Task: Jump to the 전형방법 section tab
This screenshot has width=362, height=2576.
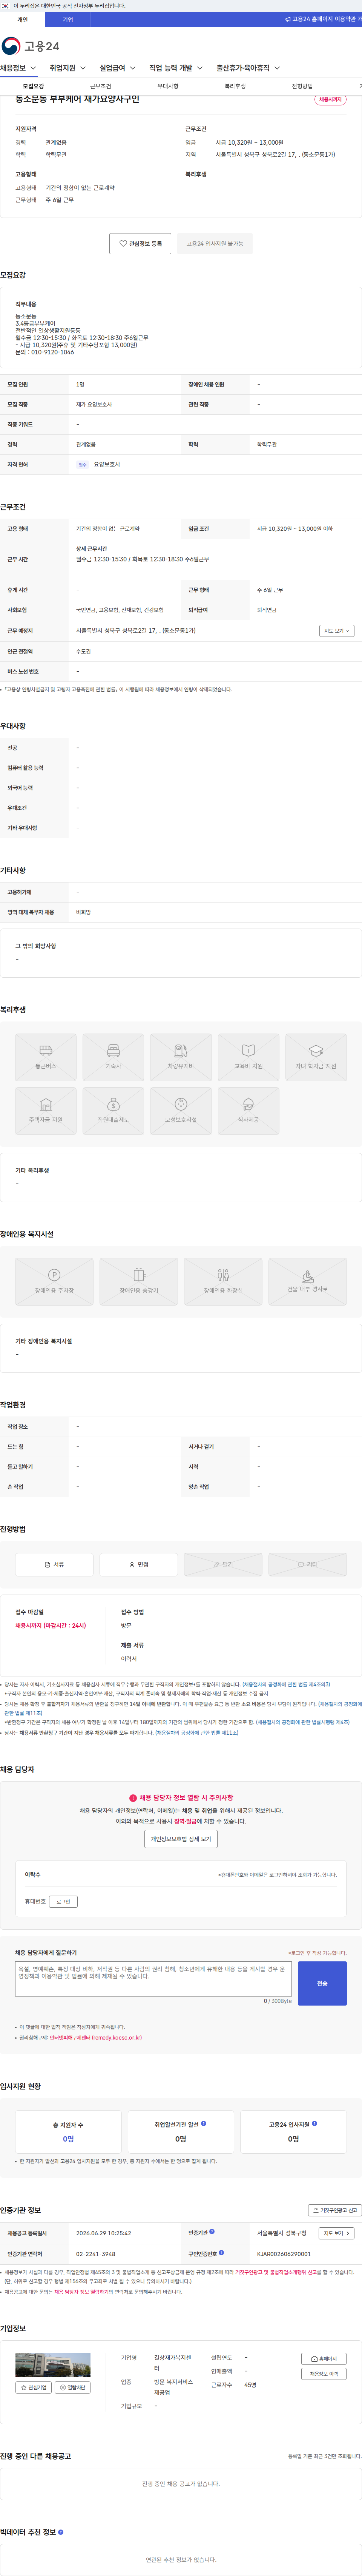Action: 302,86
